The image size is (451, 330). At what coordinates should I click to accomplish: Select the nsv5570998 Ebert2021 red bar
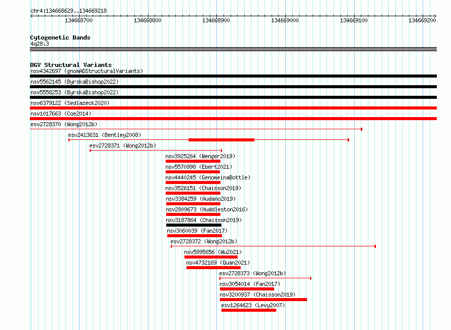(193, 172)
